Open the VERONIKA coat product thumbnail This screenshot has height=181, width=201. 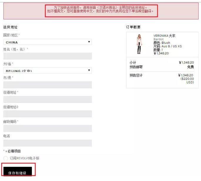tap(139, 44)
